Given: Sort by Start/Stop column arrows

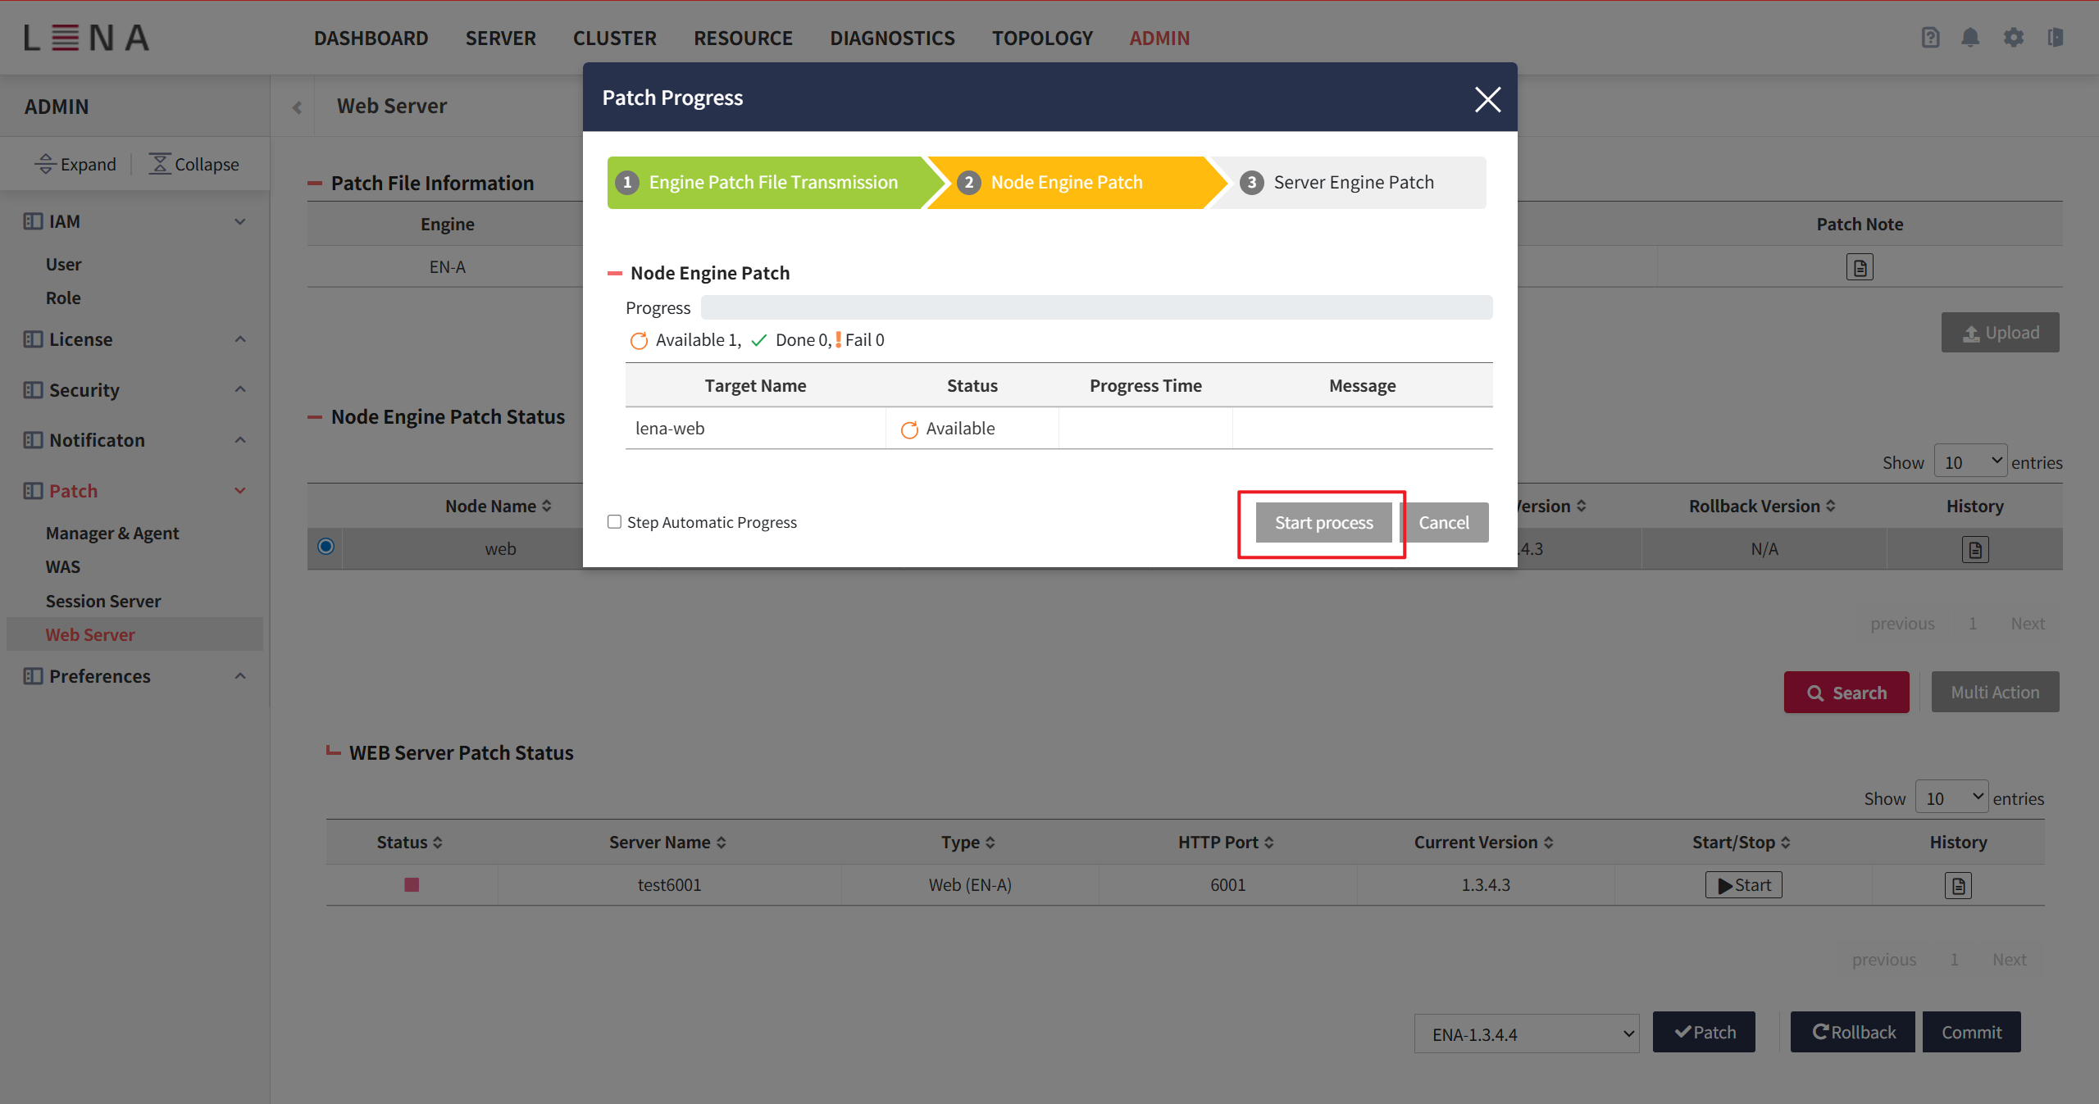Looking at the screenshot, I should (x=1785, y=843).
